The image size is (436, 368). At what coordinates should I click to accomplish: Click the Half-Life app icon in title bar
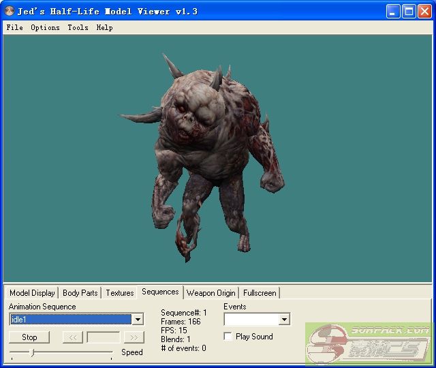coord(10,12)
